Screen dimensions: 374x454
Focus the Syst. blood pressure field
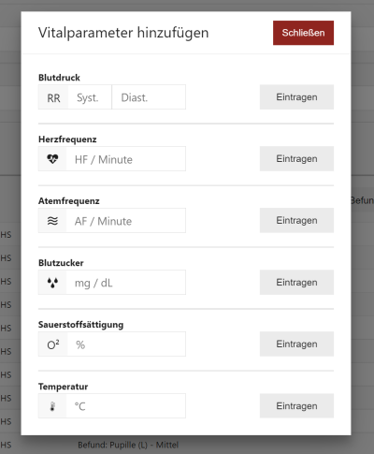90,97
